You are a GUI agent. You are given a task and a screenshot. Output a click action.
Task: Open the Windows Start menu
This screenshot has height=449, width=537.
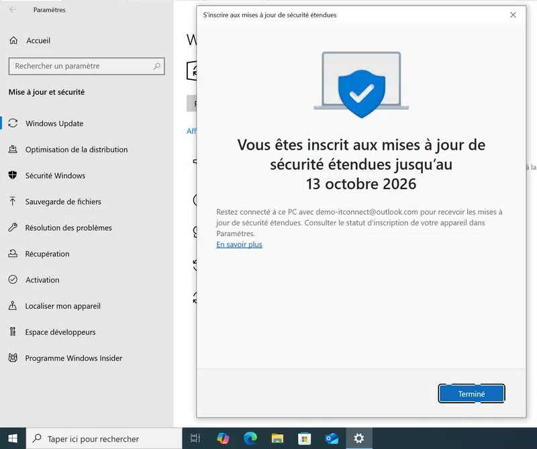(x=13, y=438)
